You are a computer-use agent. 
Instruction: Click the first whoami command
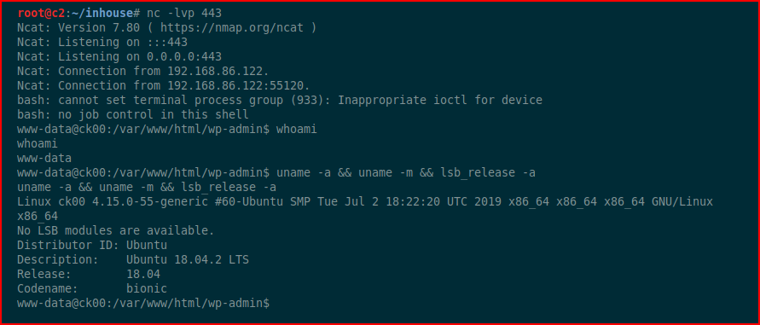click(296, 130)
